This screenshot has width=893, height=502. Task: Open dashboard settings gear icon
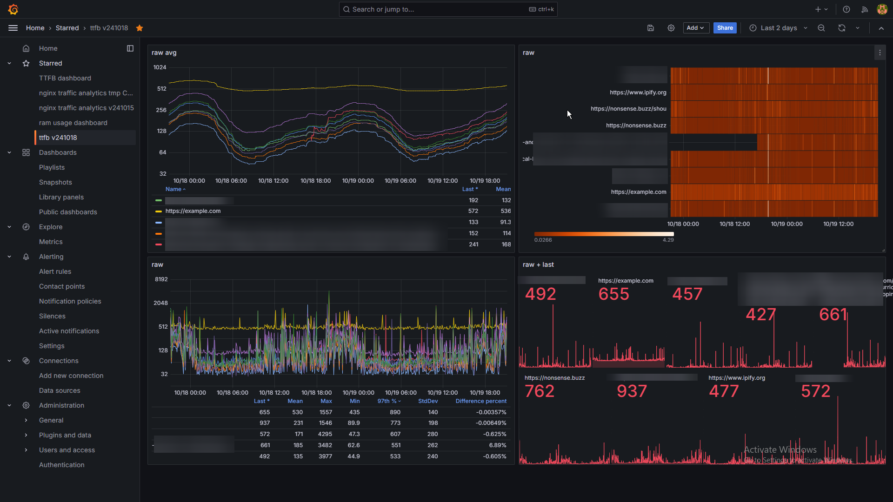click(671, 28)
